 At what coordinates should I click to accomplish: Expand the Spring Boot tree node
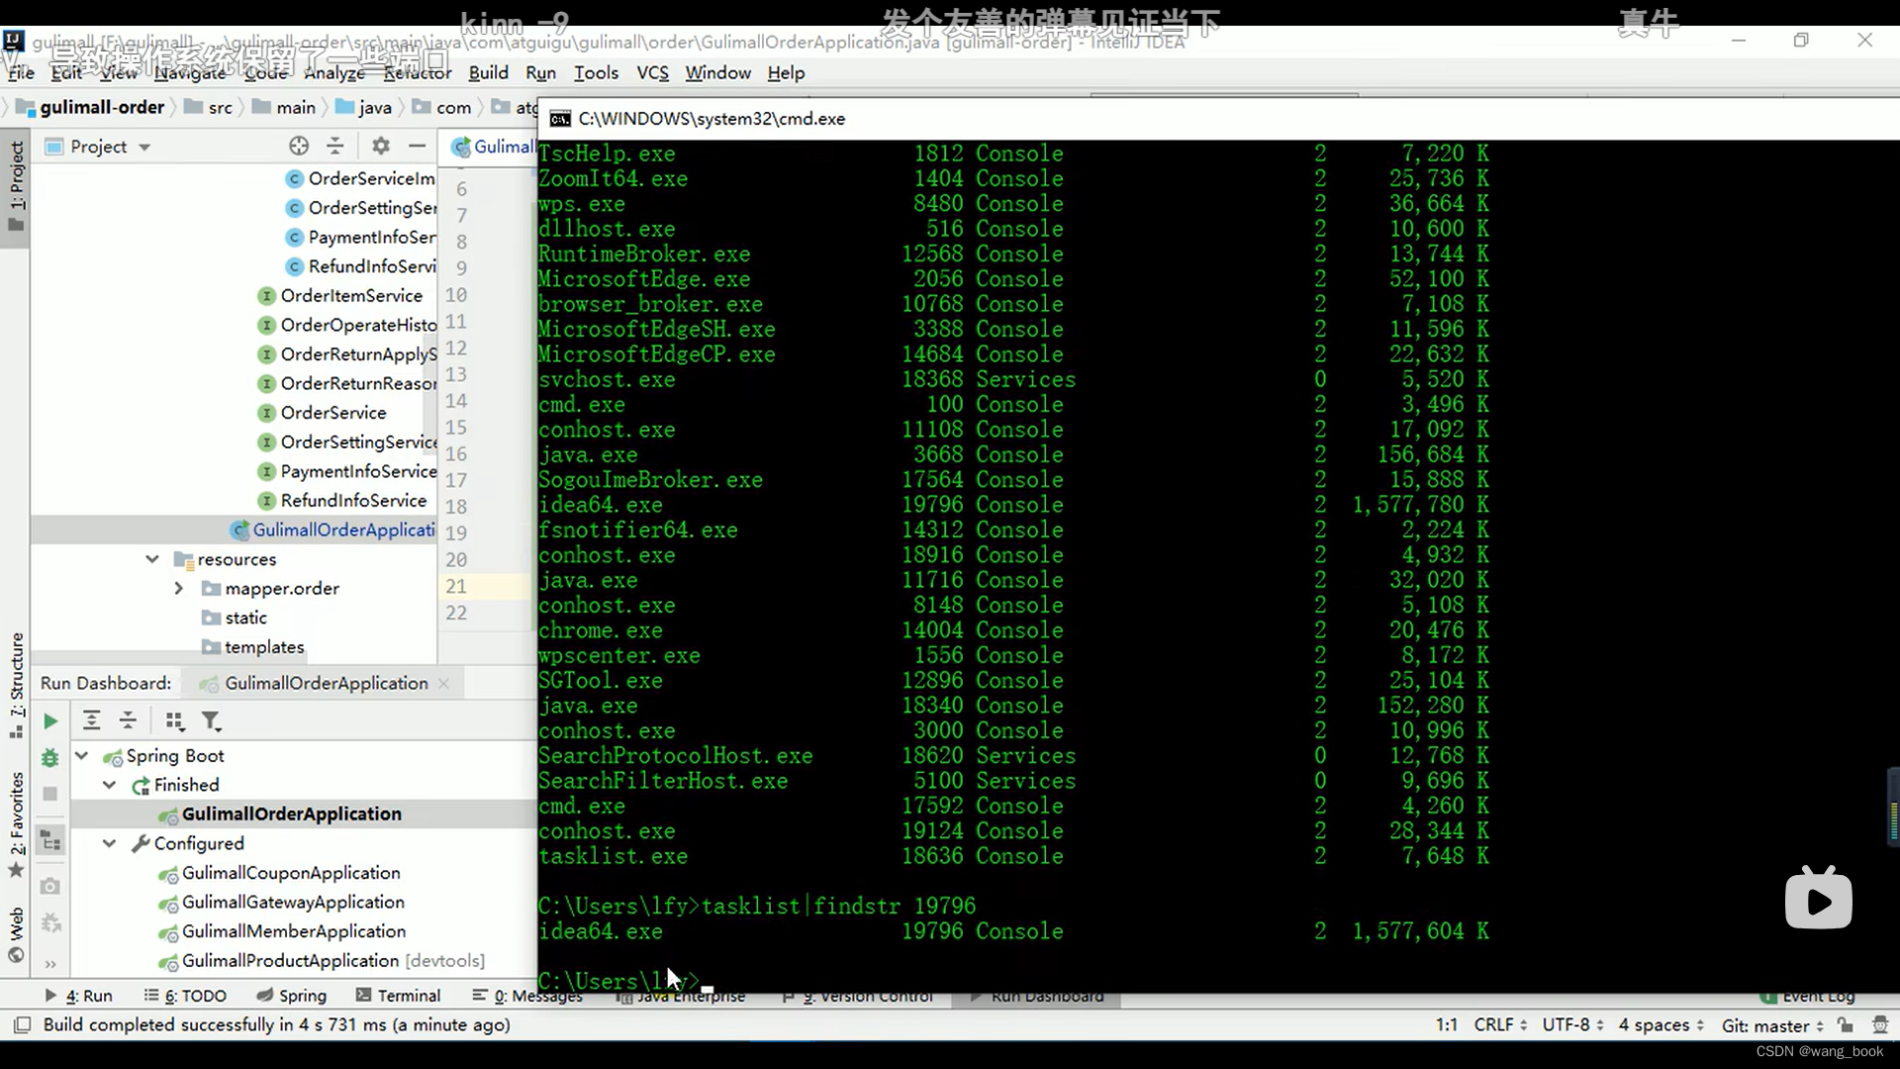click(x=82, y=756)
